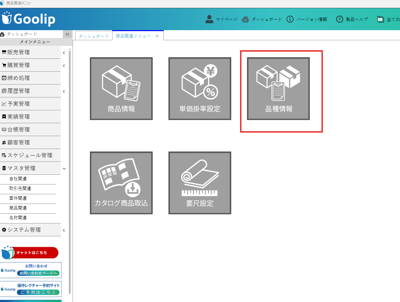The width and height of the screenshot is (400, 302).
Task: Click the info circle icon beside バージョン情報
Action: (290, 19)
